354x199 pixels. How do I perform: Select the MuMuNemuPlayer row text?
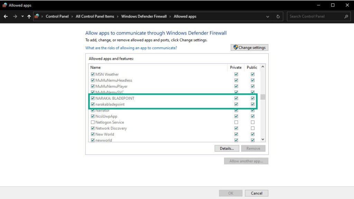pyautogui.click(x=111, y=87)
